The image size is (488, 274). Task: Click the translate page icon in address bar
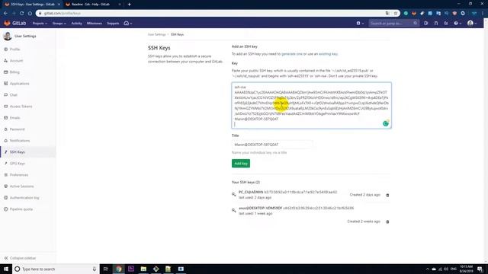pyautogui.click(x=387, y=14)
